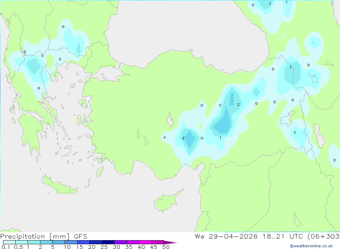
Task: Click the '0.5' legend scale label
Action: pyautogui.click(x=18, y=247)
